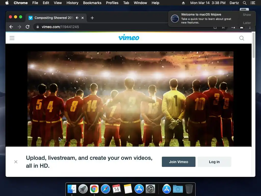Screen dimensions: 261x196
Task: Open the Apple menu
Action: [7, 3]
